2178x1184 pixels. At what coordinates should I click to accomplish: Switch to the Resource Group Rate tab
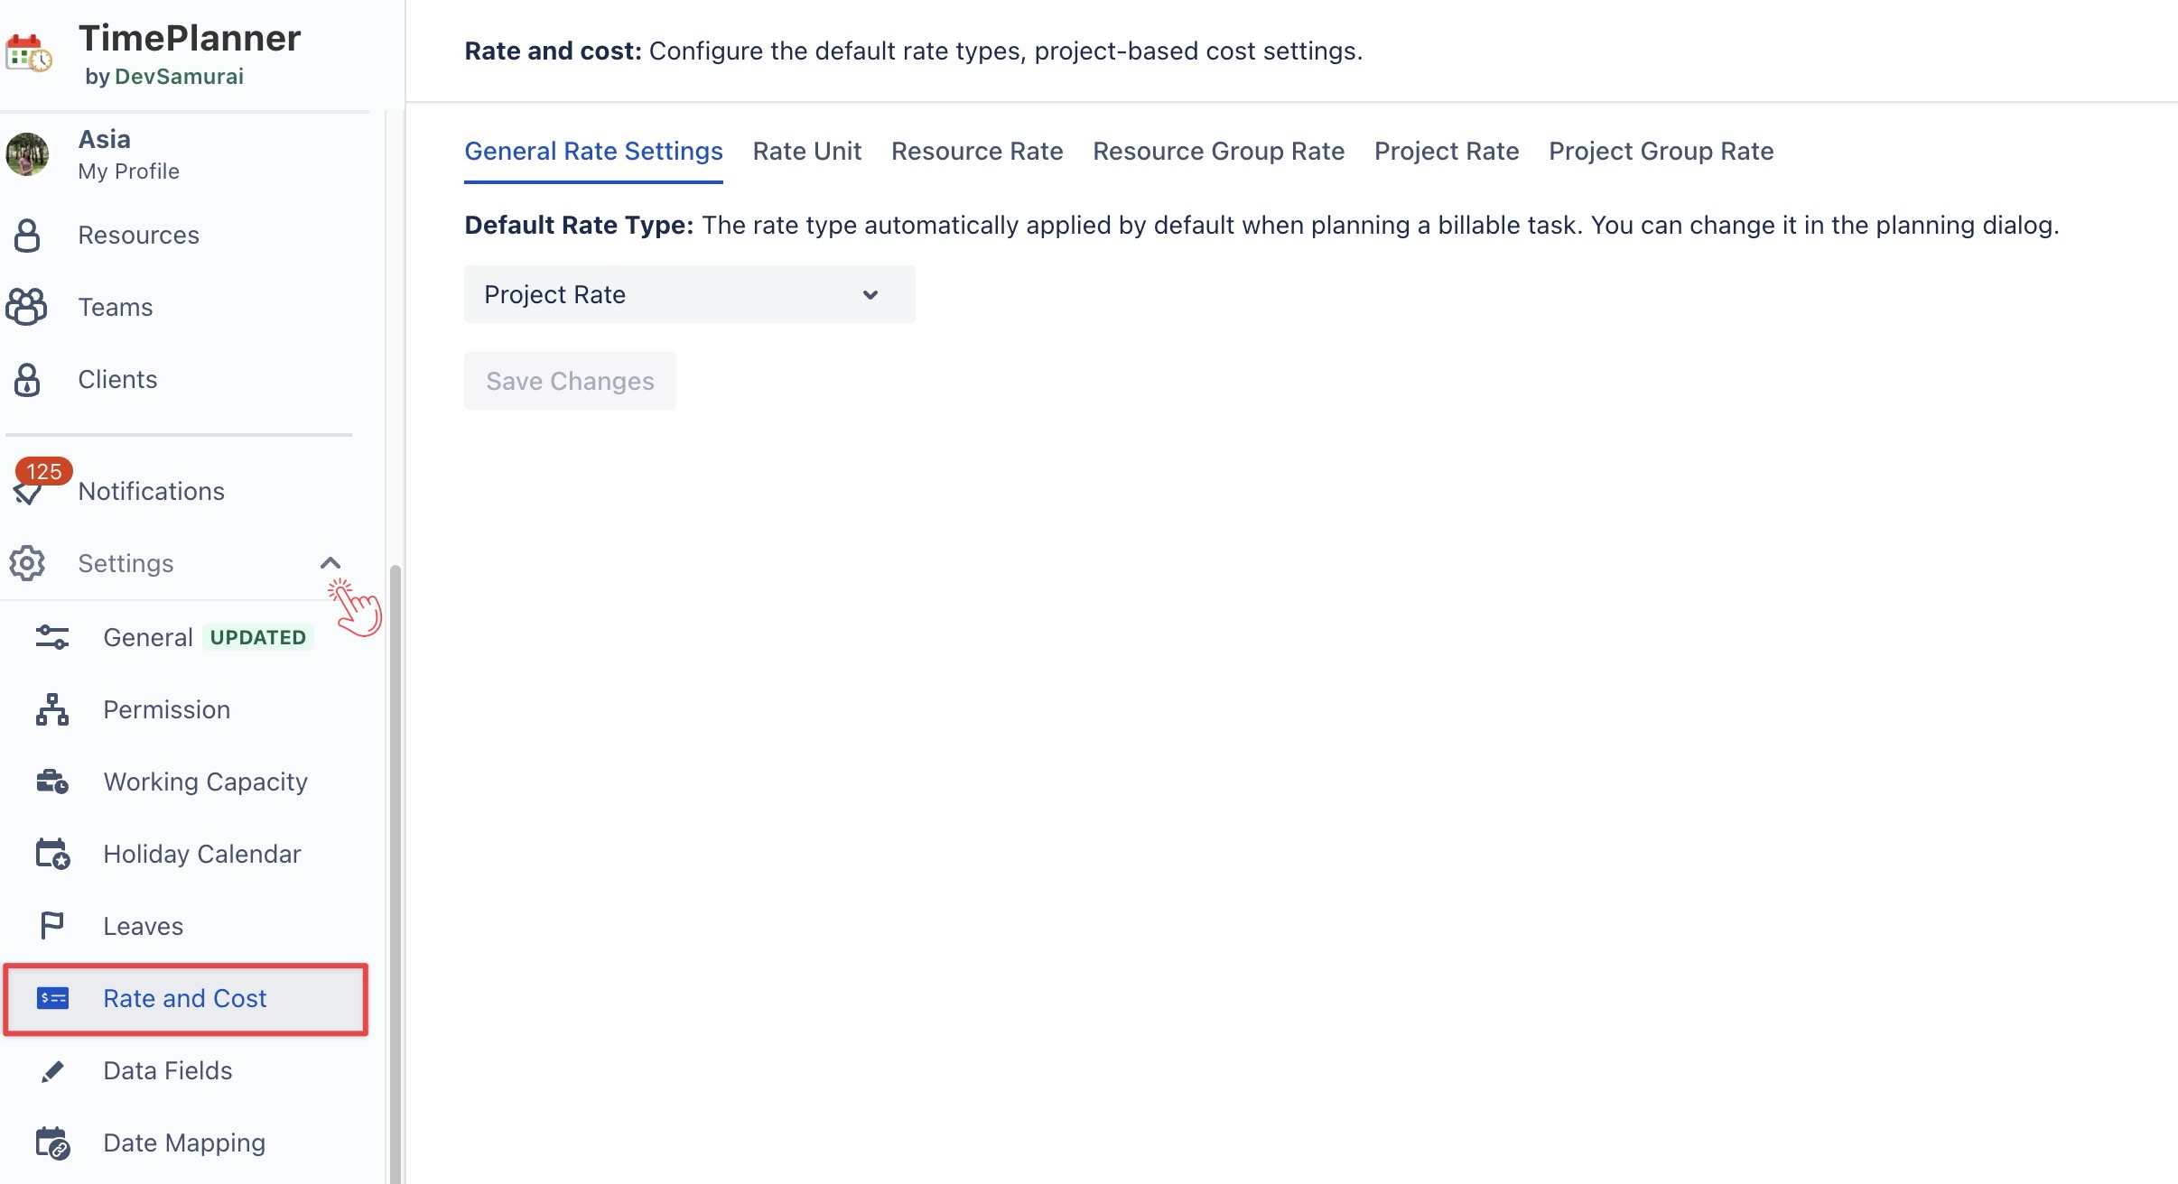(1218, 152)
